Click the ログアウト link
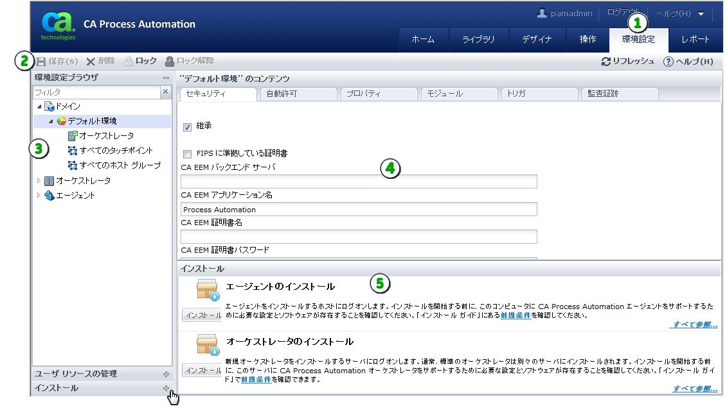This screenshot has height=413, width=727. pos(623,12)
